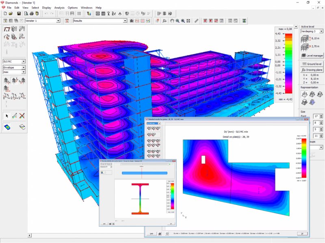The width and height of the screenshot is (325, 243).
Task: Open the Windows menu
Action: (x=87, y=8)
